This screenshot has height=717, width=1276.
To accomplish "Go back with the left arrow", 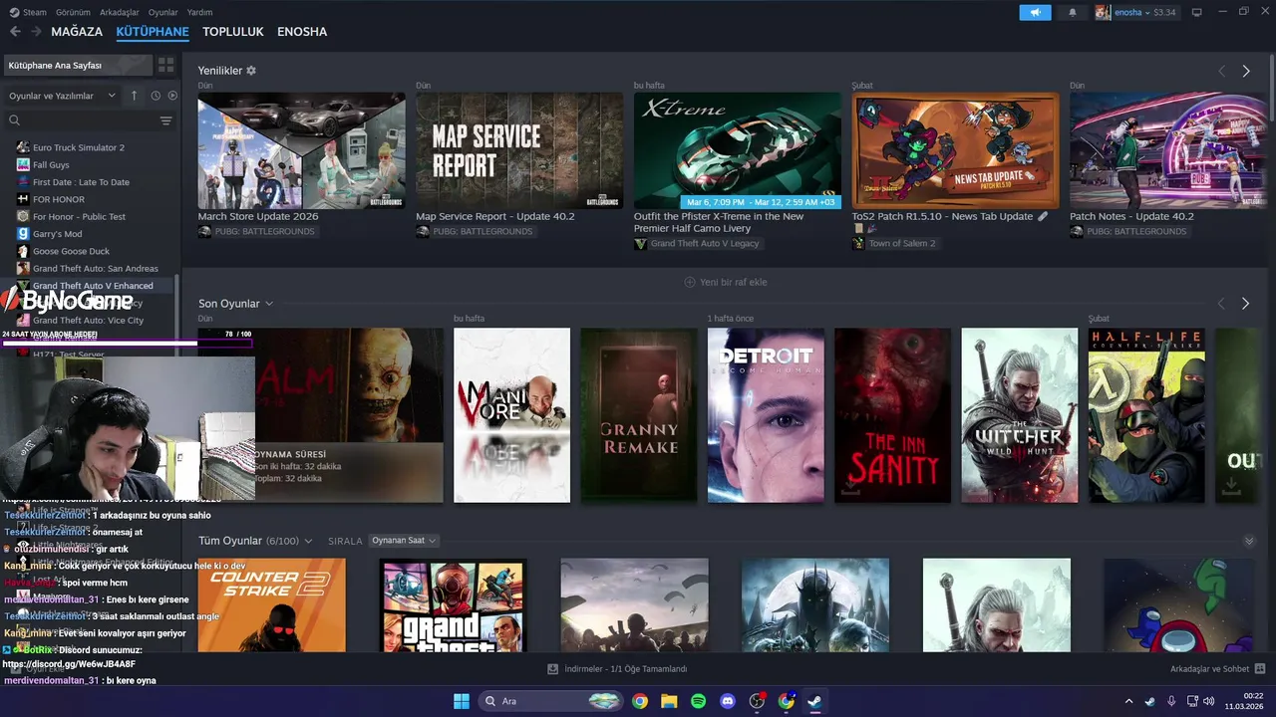I will click(15, 32).
